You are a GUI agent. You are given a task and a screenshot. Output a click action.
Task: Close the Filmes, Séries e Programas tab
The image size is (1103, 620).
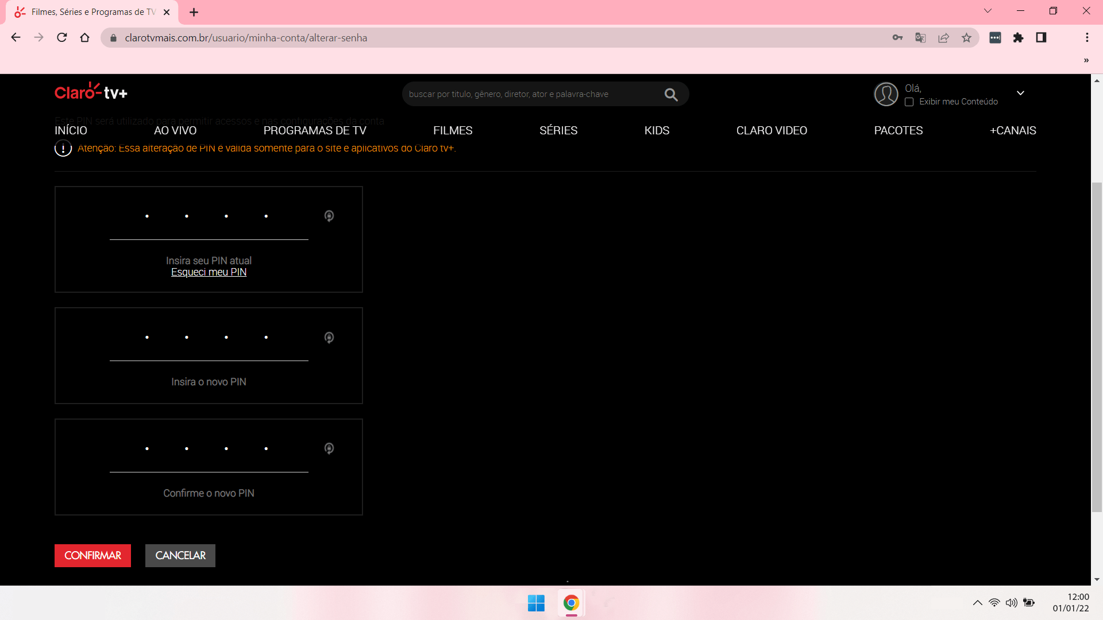(x=167, y=12)
